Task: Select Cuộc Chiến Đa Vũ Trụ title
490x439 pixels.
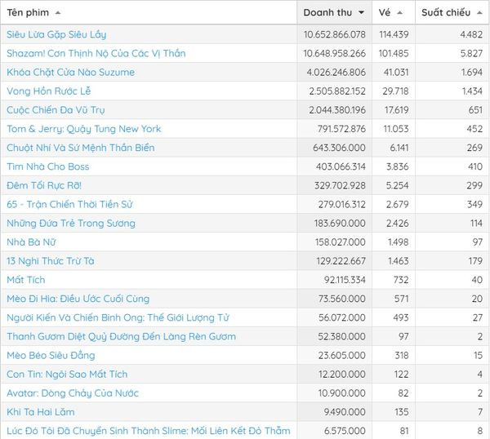Action: point(56,109)
